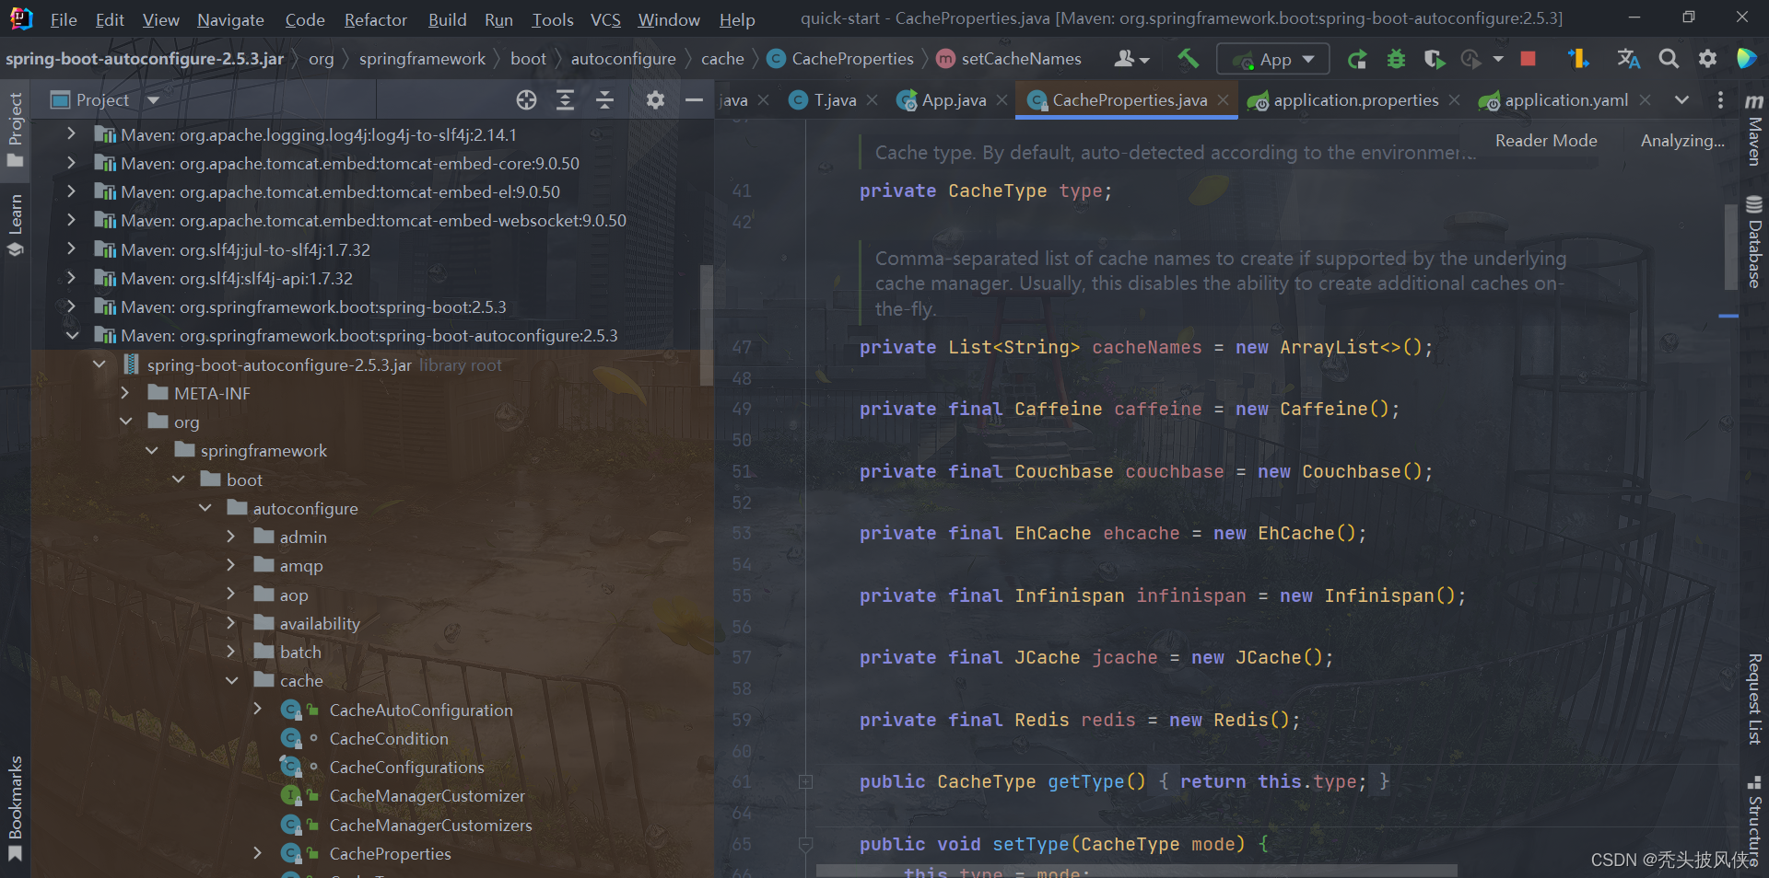Switch to application.yaml tab
The image size is (1769, 878).
[x=1566, y=100]
